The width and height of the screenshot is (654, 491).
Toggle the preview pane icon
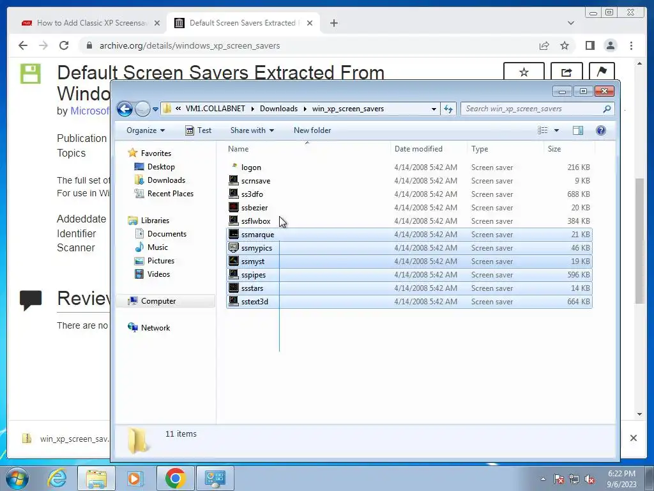(x=577, y=130)
